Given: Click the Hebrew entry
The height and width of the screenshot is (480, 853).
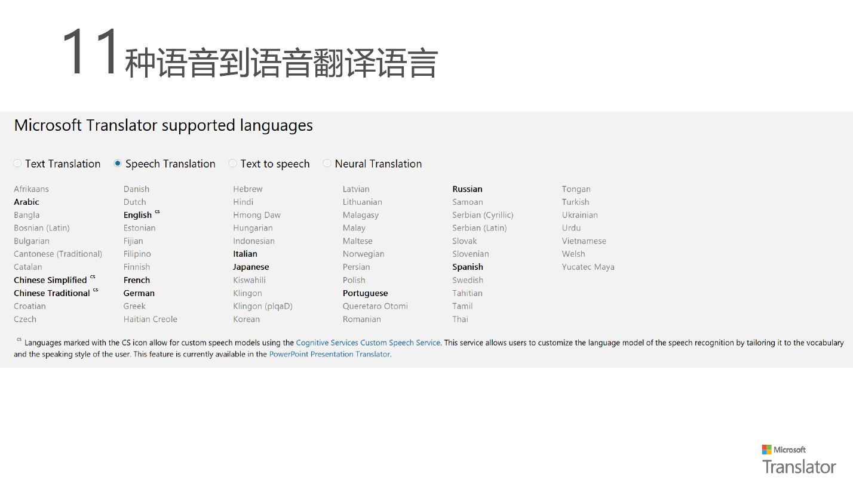Looking at the screenshot, I should [x=248, y=189].
